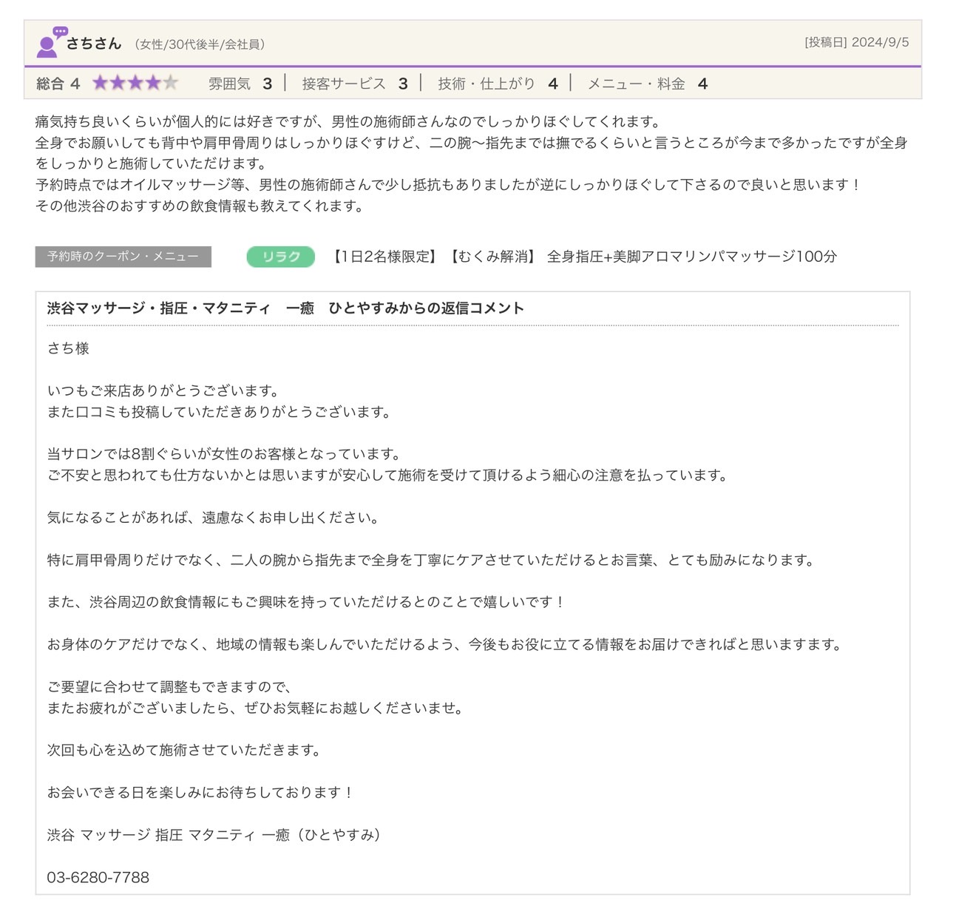973x920 pixels.
Task: Click the 総合 4 overall rating score
Action: 58,84
